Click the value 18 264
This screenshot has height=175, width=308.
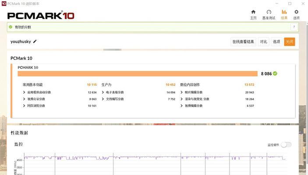click(x=249, y=99)
